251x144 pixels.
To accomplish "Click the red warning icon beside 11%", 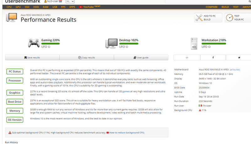I will (x=200, y=110).
